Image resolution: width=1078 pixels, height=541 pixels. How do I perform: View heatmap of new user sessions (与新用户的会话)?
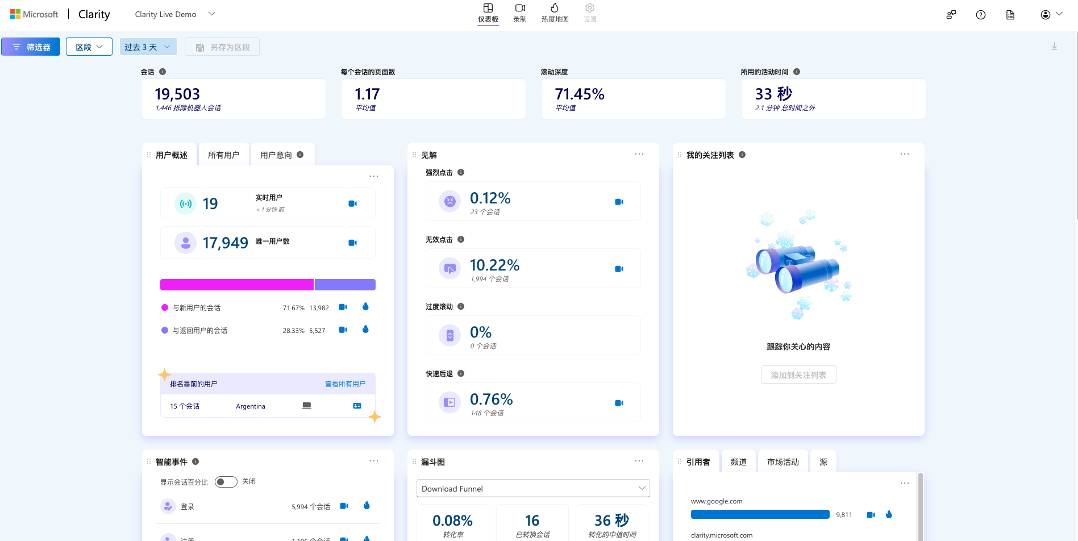(365, 307)
